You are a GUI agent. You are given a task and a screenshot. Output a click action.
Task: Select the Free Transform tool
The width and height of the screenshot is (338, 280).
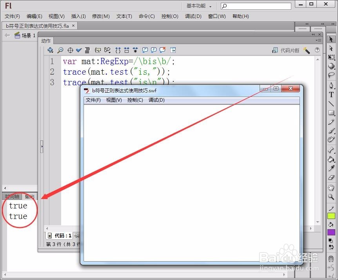click(331, 57)
